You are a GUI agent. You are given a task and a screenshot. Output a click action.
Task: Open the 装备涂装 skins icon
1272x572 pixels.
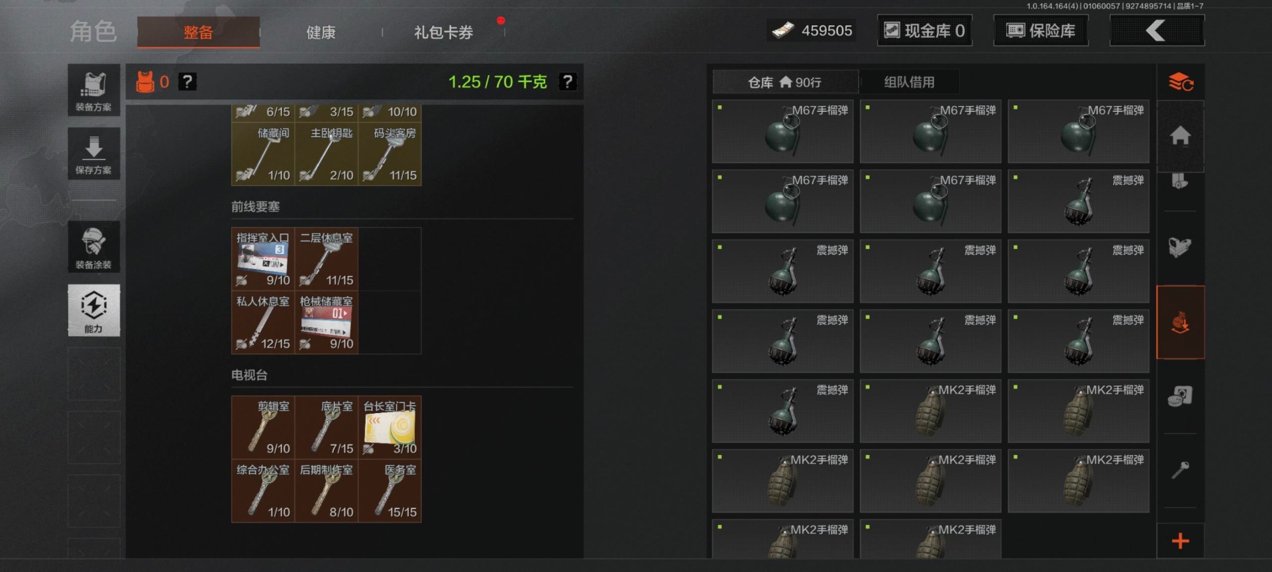(x=93, y=247)
